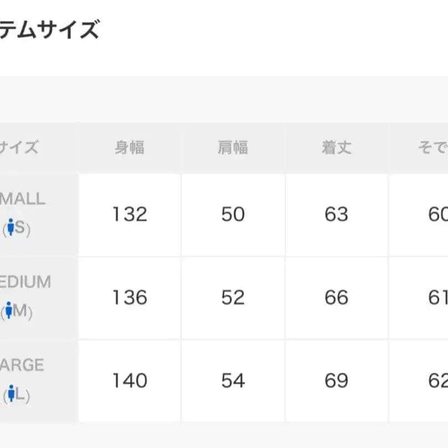Click the 136 value in medium row

tap(130, 298)
